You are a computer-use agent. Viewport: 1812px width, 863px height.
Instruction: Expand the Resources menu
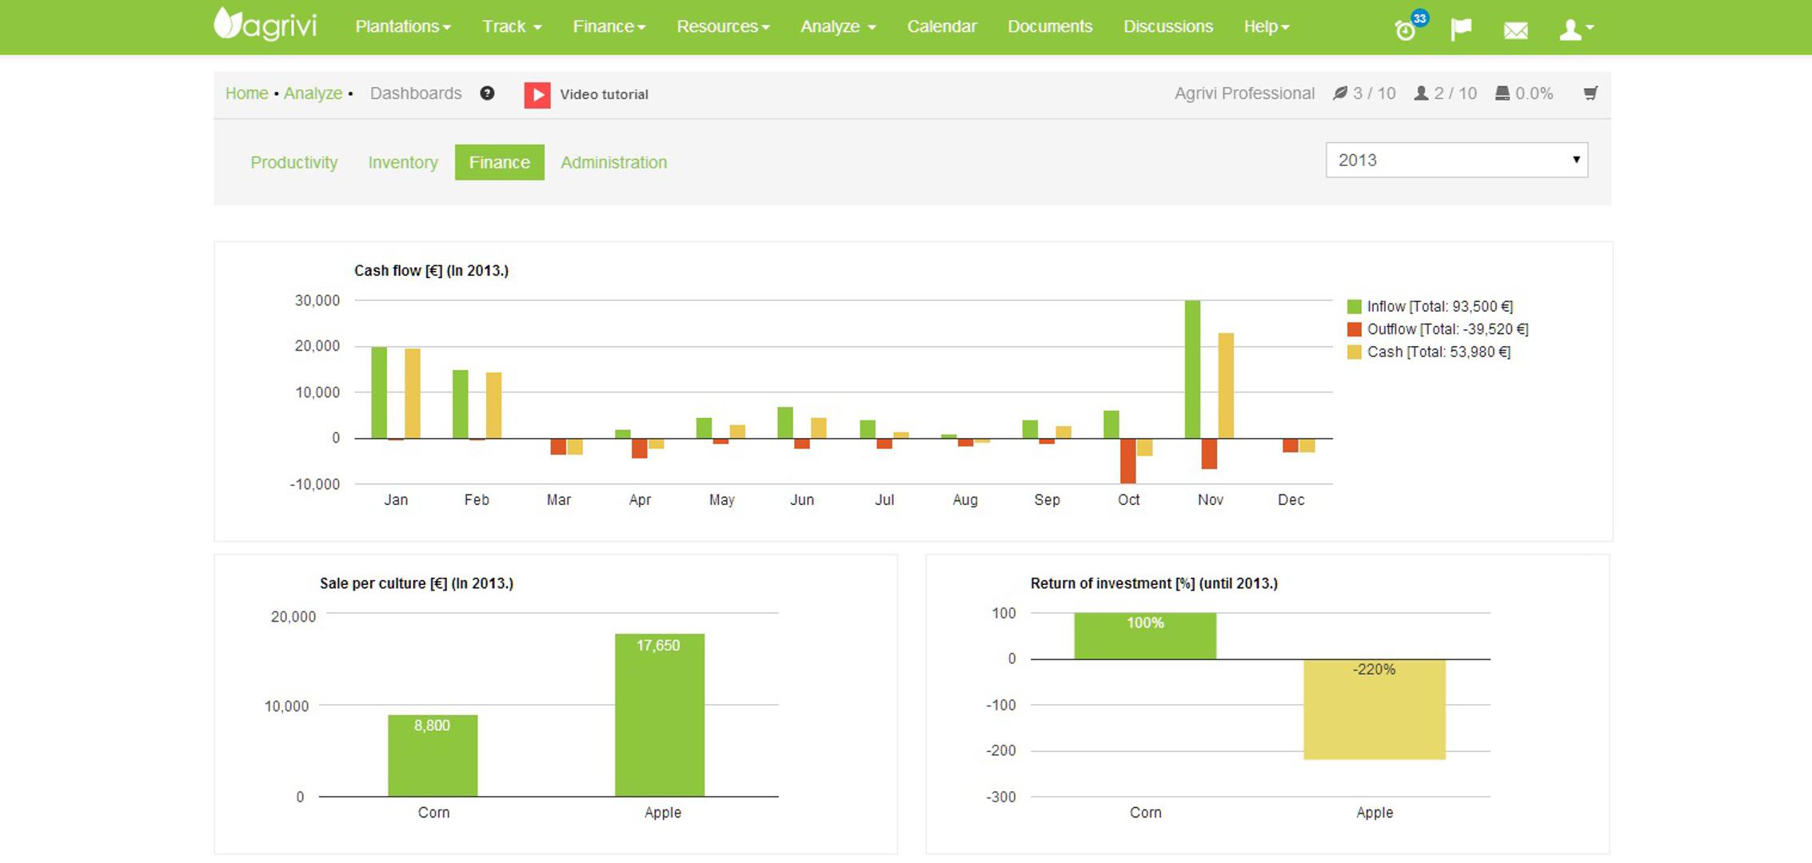pos(722,26)
